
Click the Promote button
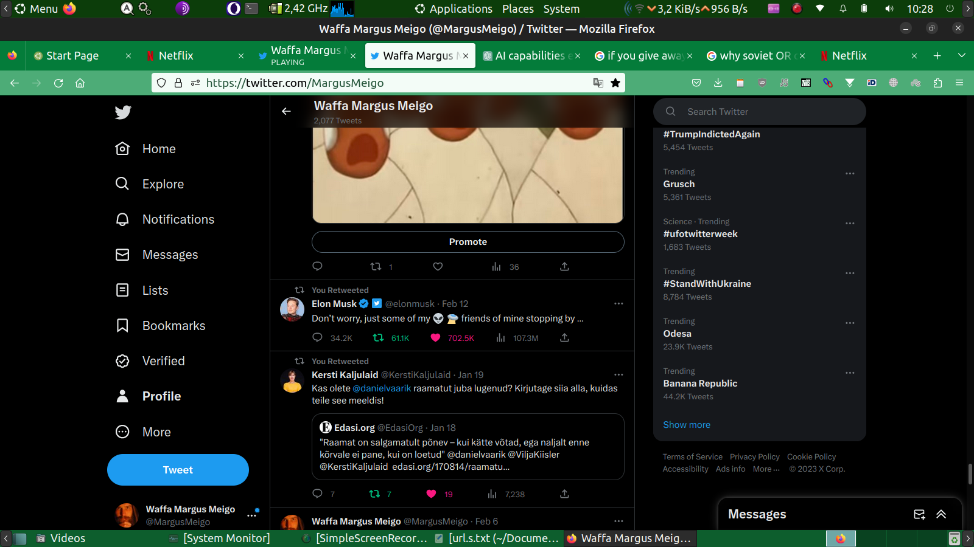(468, 242)
